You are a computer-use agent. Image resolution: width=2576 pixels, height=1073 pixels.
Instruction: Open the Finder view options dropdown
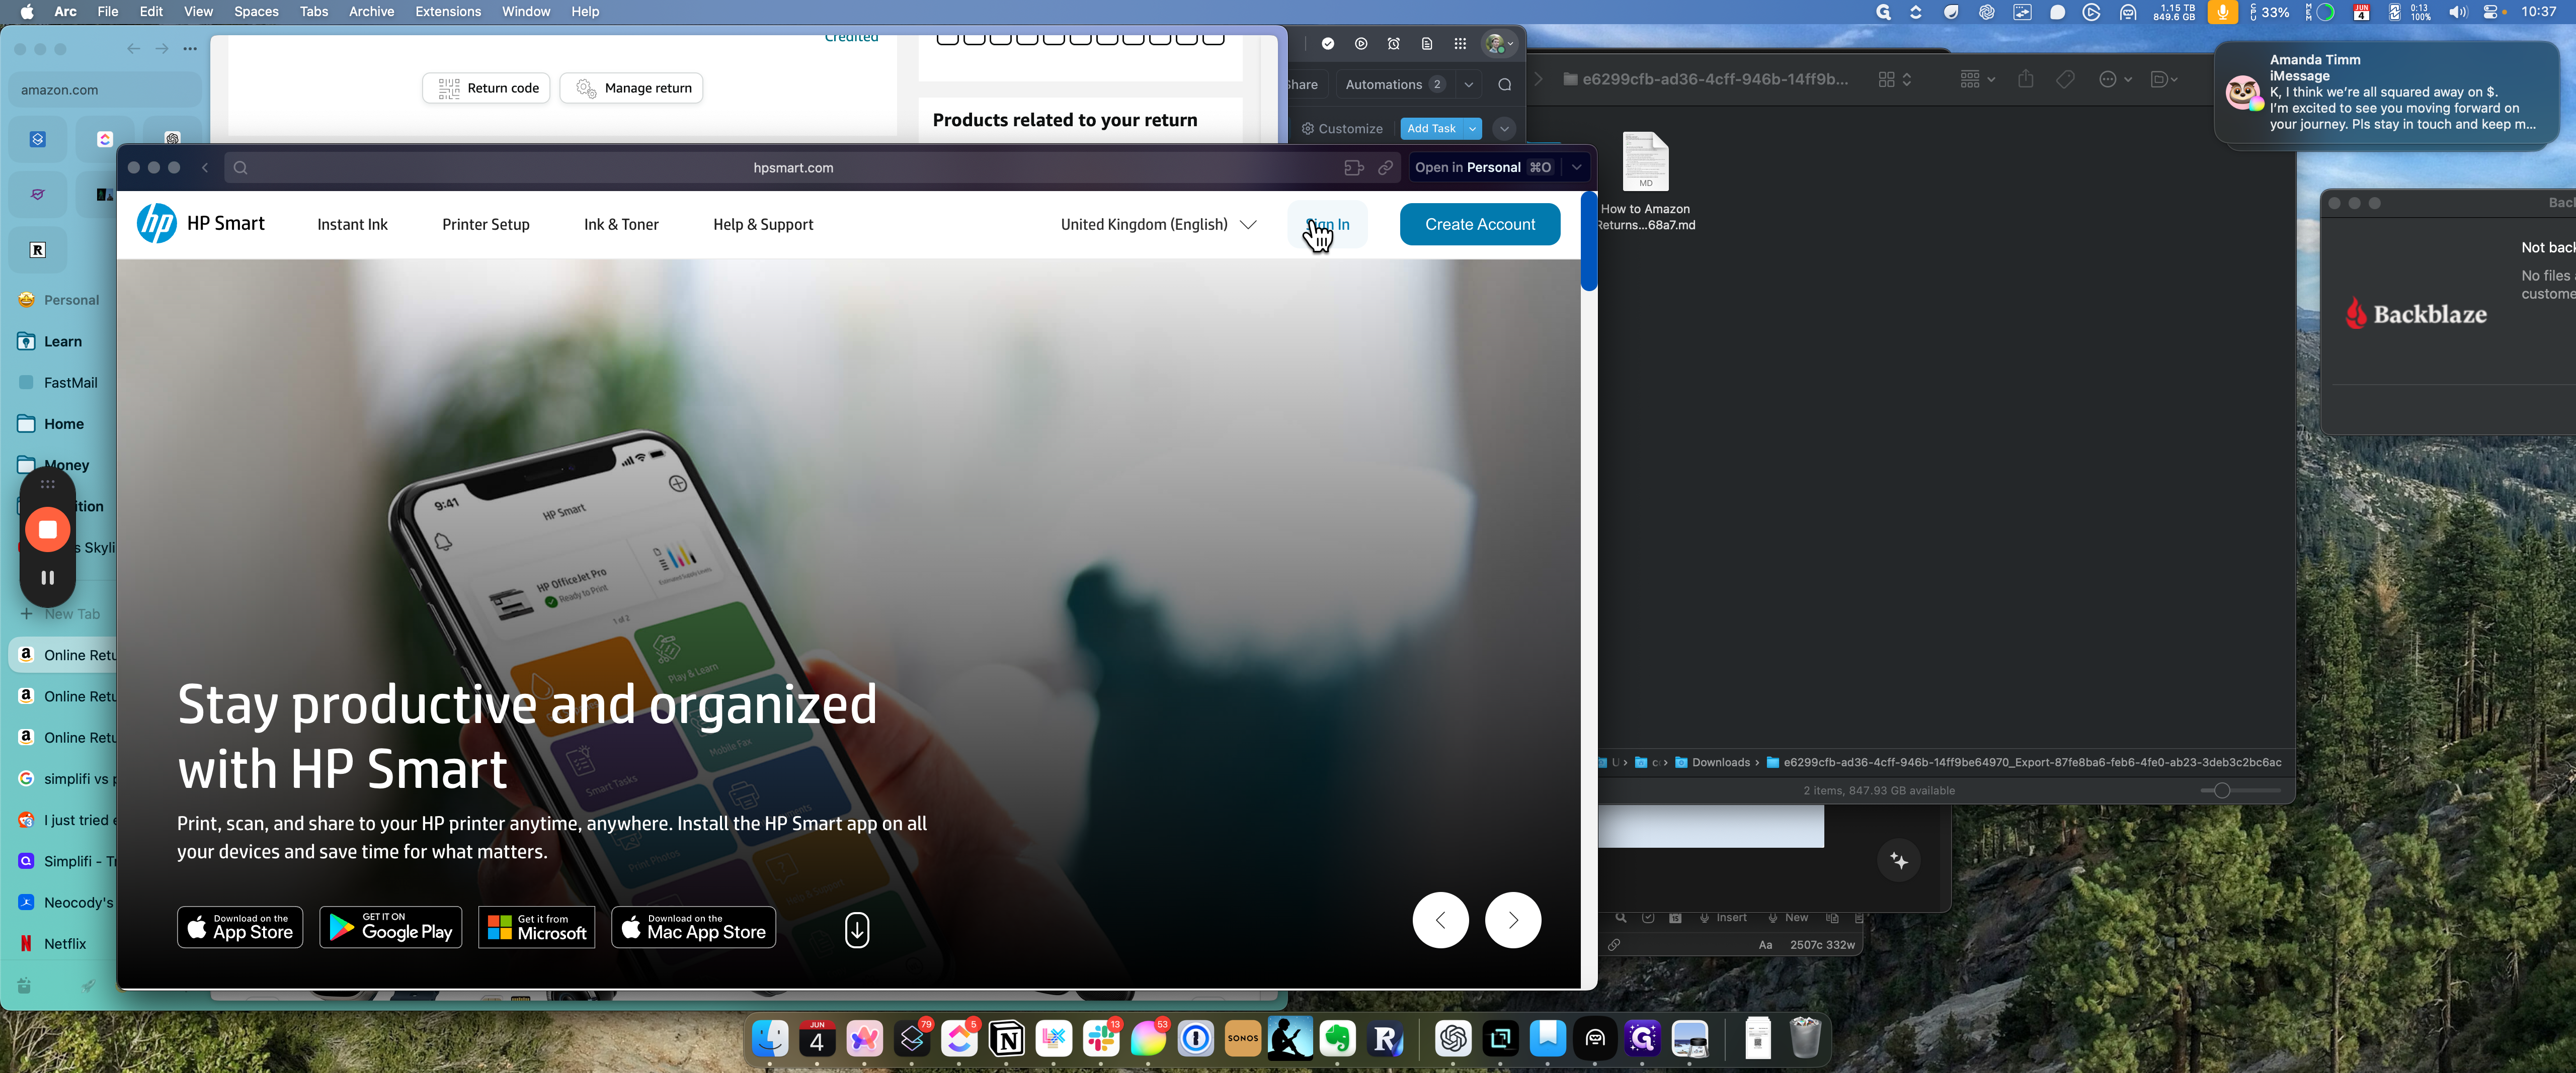1895,79
